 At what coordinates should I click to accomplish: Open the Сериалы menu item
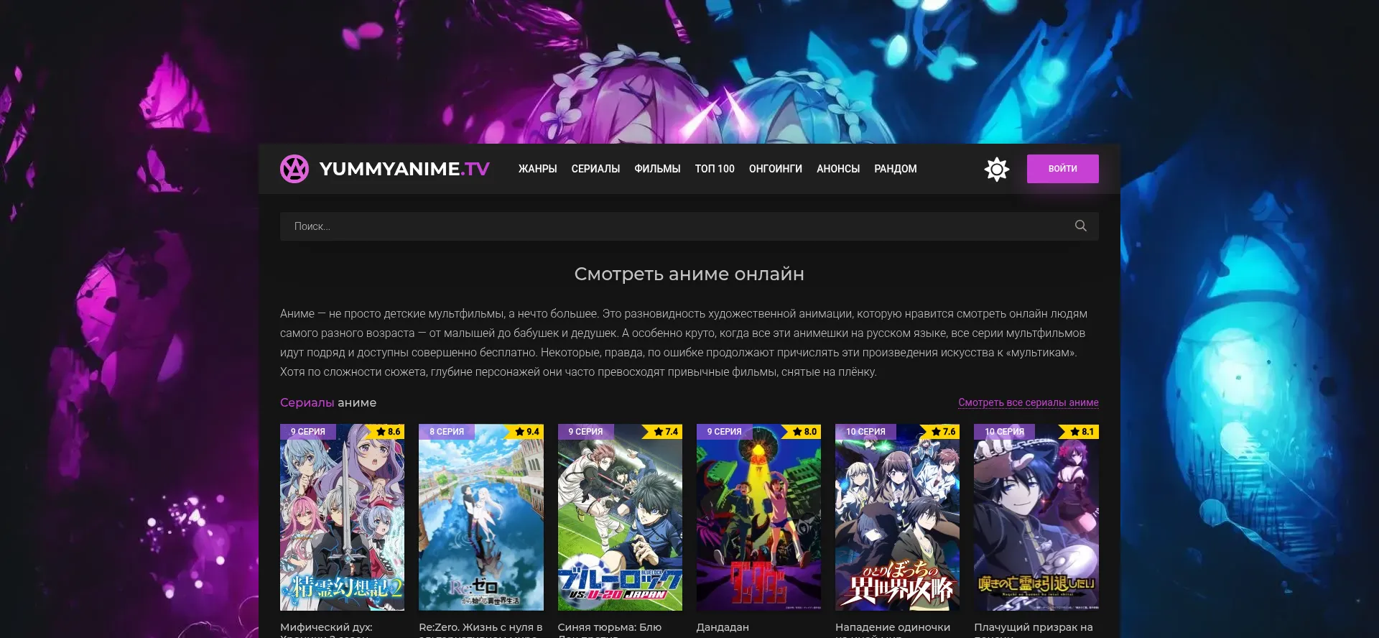tap(595, 169)
